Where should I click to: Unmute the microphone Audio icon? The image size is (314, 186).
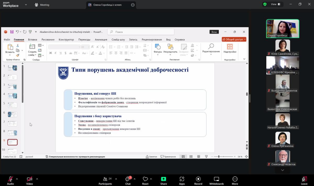click(10, 179)
